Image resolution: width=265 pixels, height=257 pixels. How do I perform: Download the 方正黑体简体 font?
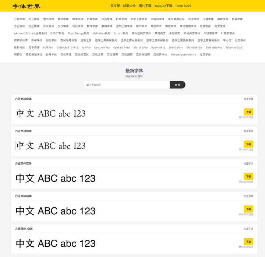click(x=248, y=209)
